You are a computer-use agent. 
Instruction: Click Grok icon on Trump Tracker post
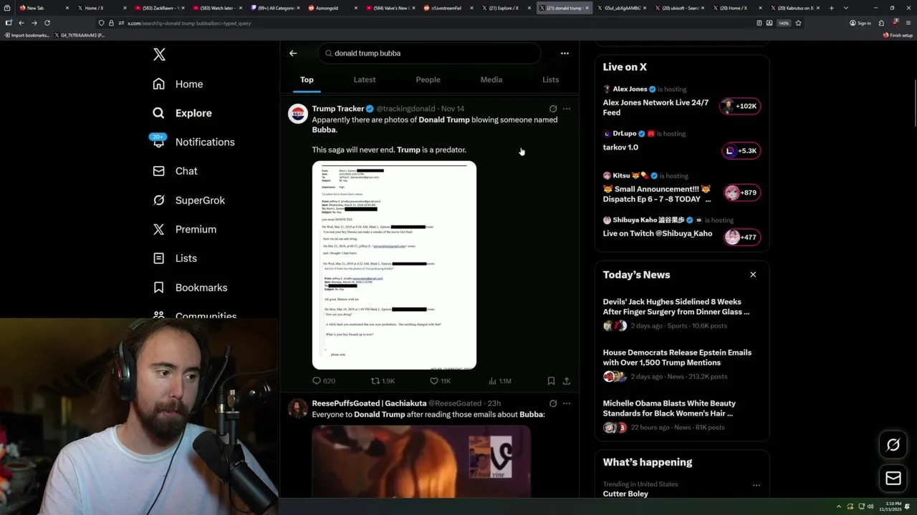(552, 109)
